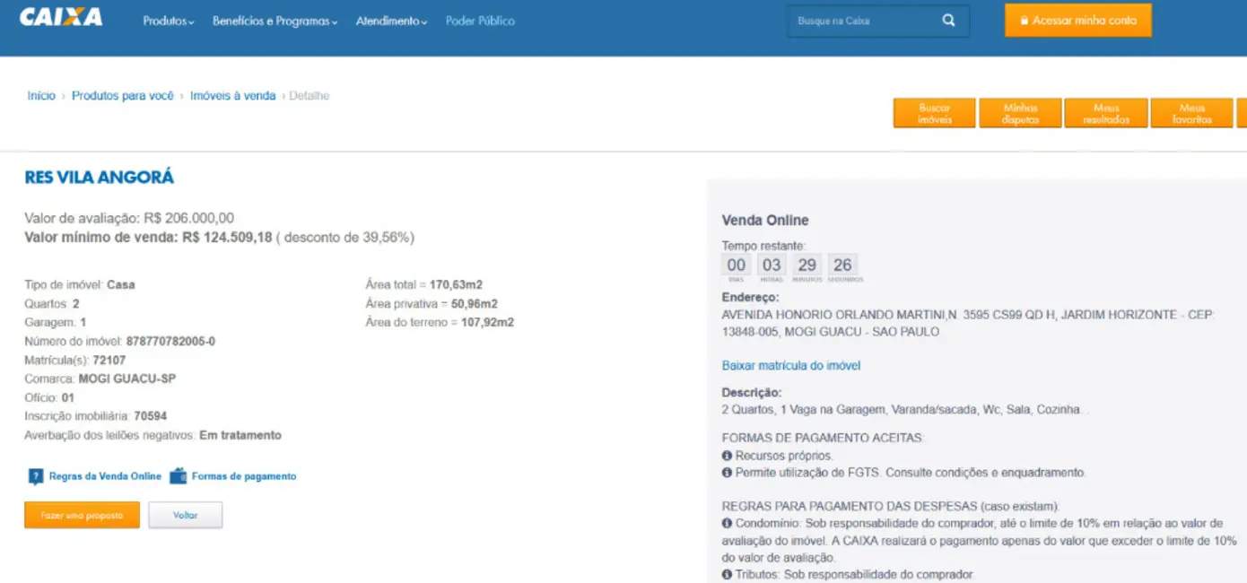The height and width of the screenshot is (583, 1247).
Task: Click the info icon beside Recursos próprios
Action: click(x=727, y=456)
